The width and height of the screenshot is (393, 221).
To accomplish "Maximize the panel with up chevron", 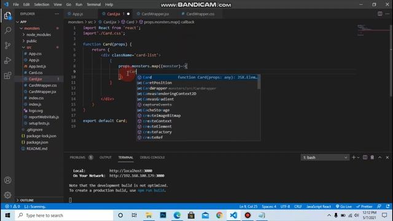I will click(379, 157).
